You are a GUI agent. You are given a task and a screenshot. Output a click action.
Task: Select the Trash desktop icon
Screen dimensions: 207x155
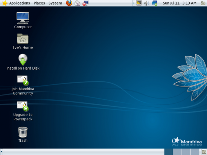click(x=23, y=132)
